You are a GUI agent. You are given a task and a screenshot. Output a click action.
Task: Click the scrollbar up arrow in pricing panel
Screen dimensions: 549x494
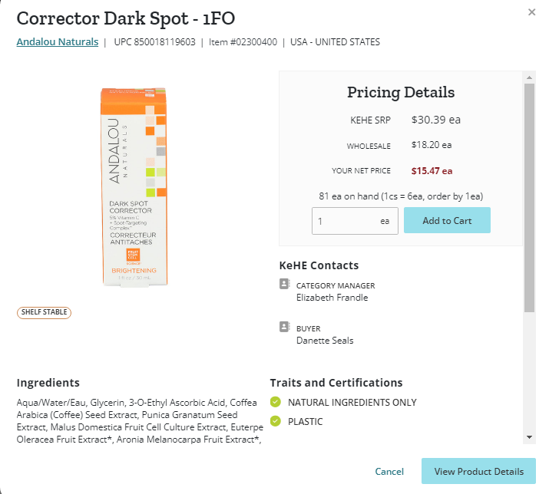(529, 77)
